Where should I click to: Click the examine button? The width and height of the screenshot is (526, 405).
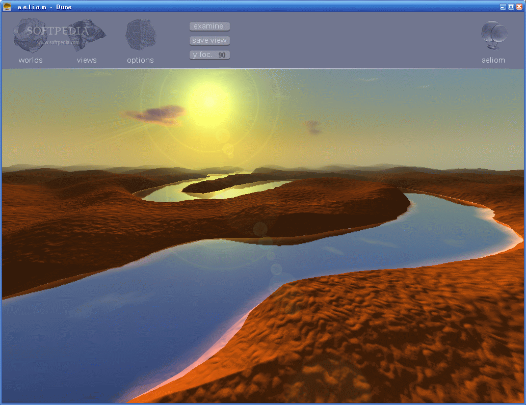(209, 26)
